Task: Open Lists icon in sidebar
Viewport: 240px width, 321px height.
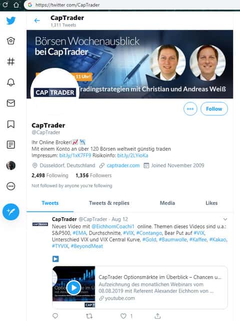Action: [x=11, y=145]
